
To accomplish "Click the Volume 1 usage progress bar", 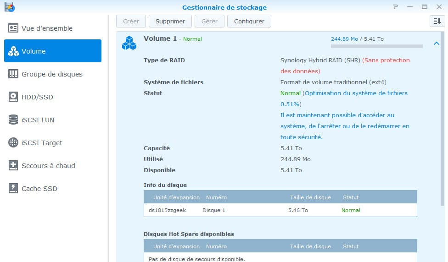I will (376, 46).
